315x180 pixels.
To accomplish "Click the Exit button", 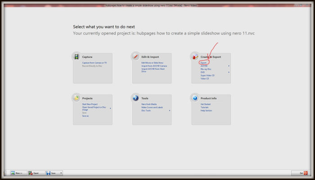I will pyautogui.click(x=300, y=173).
